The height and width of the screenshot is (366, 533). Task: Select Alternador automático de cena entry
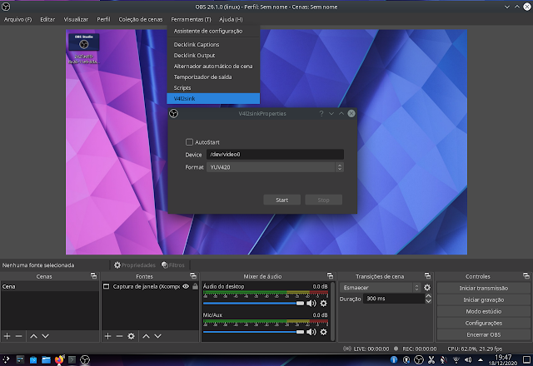tap(213, 67)
